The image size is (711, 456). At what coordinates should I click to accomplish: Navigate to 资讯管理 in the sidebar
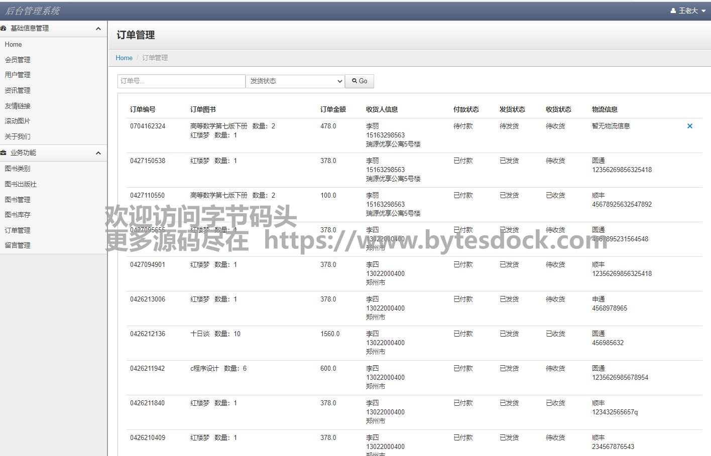(18, 90)
